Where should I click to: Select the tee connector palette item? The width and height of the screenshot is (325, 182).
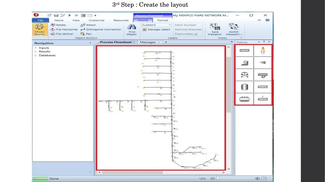(x=262, y=75)
